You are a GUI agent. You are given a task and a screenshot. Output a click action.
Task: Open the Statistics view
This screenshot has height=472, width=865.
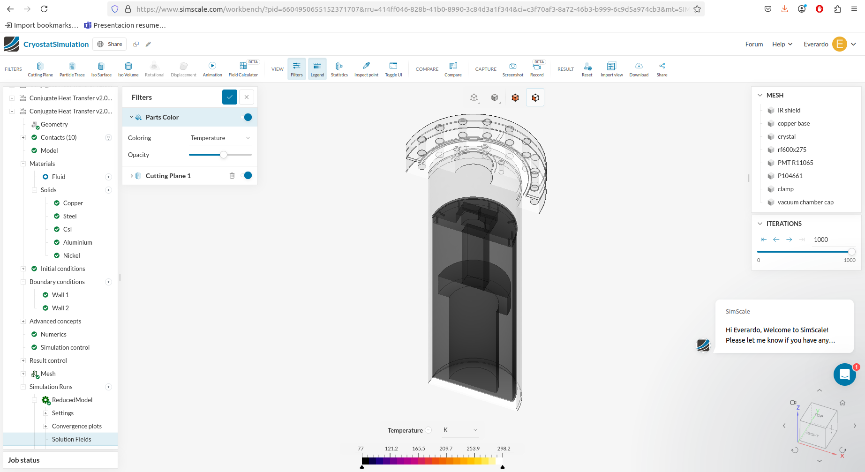(339, 69)
